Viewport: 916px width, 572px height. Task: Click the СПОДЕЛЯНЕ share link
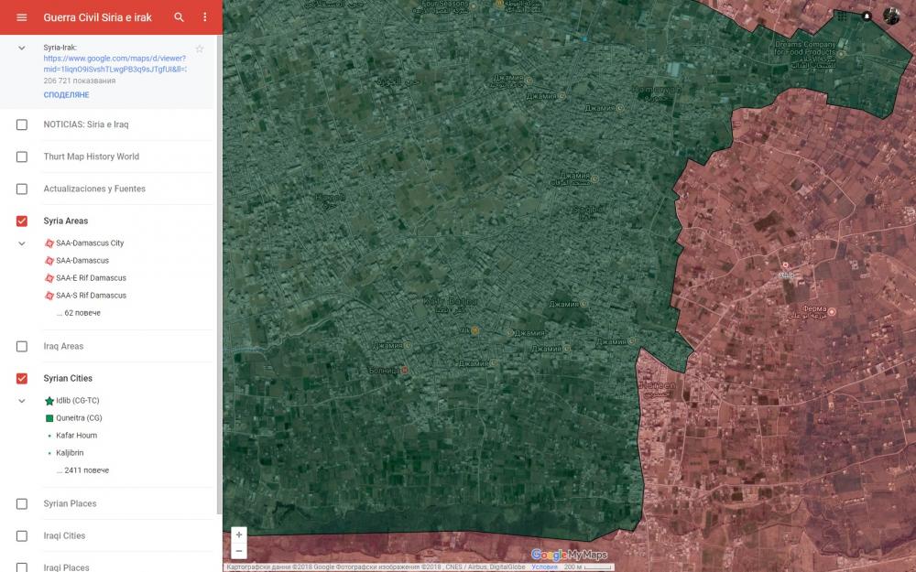coord(66,95)
